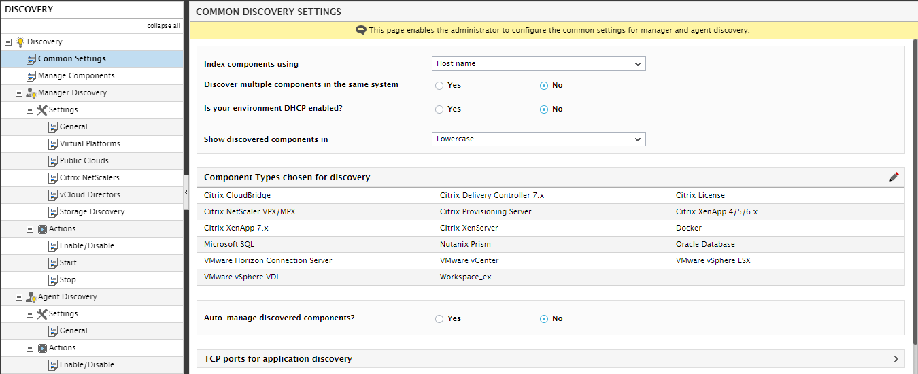Collapse Settings under Manager Discovery
Image resolution: width=918 pixels, height=374 pixels.
tap(30, 109)
